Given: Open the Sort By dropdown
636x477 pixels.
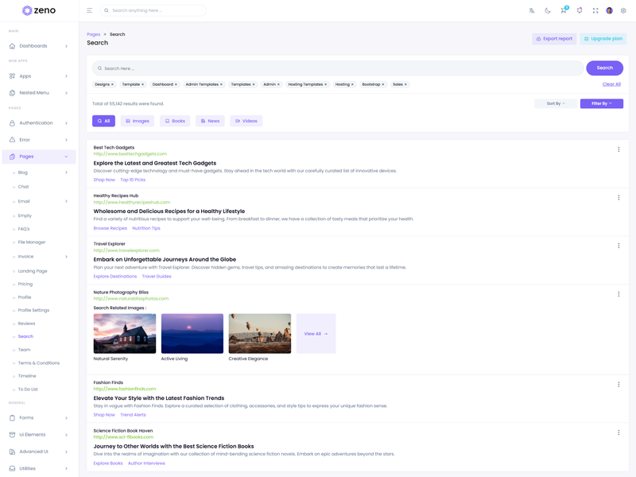Looking at the screenshot, I should (x=556, y=103).
